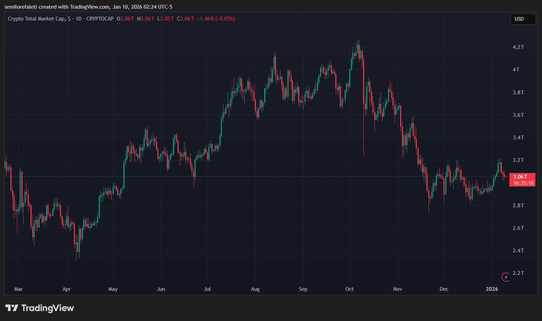Click the 1D interval label
542x321 pixels.
click(78, 19)
